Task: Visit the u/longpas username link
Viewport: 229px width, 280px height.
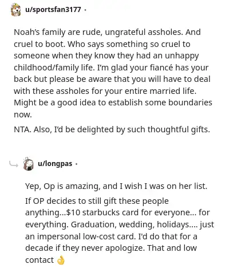Action: coord(55,164)
